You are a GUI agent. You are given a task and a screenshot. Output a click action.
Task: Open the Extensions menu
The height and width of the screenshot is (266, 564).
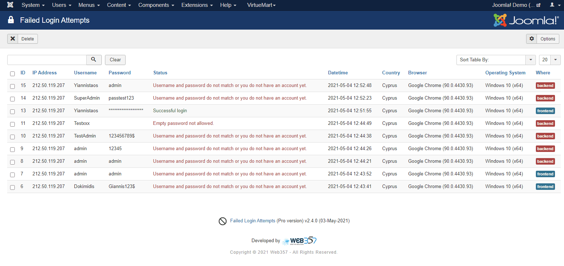(x=197, y=5)
